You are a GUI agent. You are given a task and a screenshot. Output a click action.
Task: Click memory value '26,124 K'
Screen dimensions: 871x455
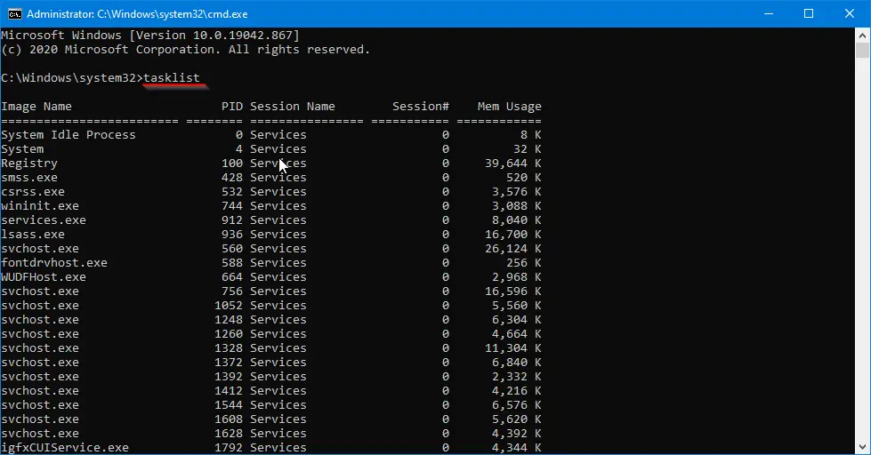click(512, 249)
